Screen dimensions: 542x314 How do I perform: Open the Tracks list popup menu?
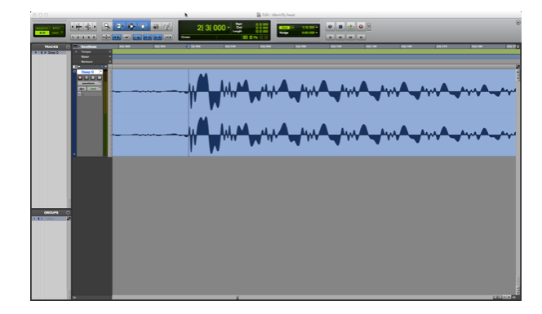pos(68,46)
